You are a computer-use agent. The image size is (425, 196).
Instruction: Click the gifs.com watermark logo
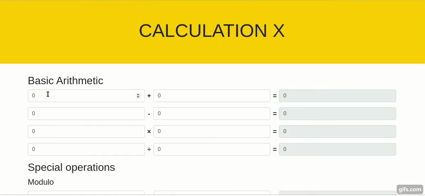point(410,189)
